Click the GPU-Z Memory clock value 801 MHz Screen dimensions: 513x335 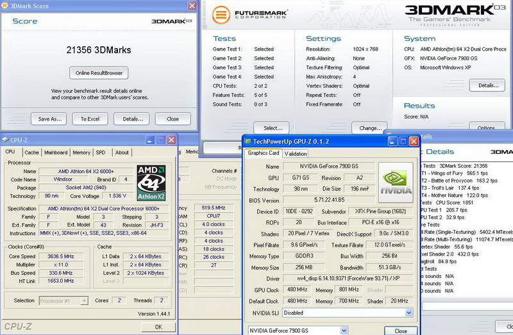pyautogui.click(x=349, y=290)
